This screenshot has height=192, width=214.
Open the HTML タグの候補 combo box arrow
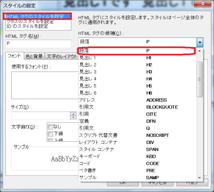tap(200, 42)
